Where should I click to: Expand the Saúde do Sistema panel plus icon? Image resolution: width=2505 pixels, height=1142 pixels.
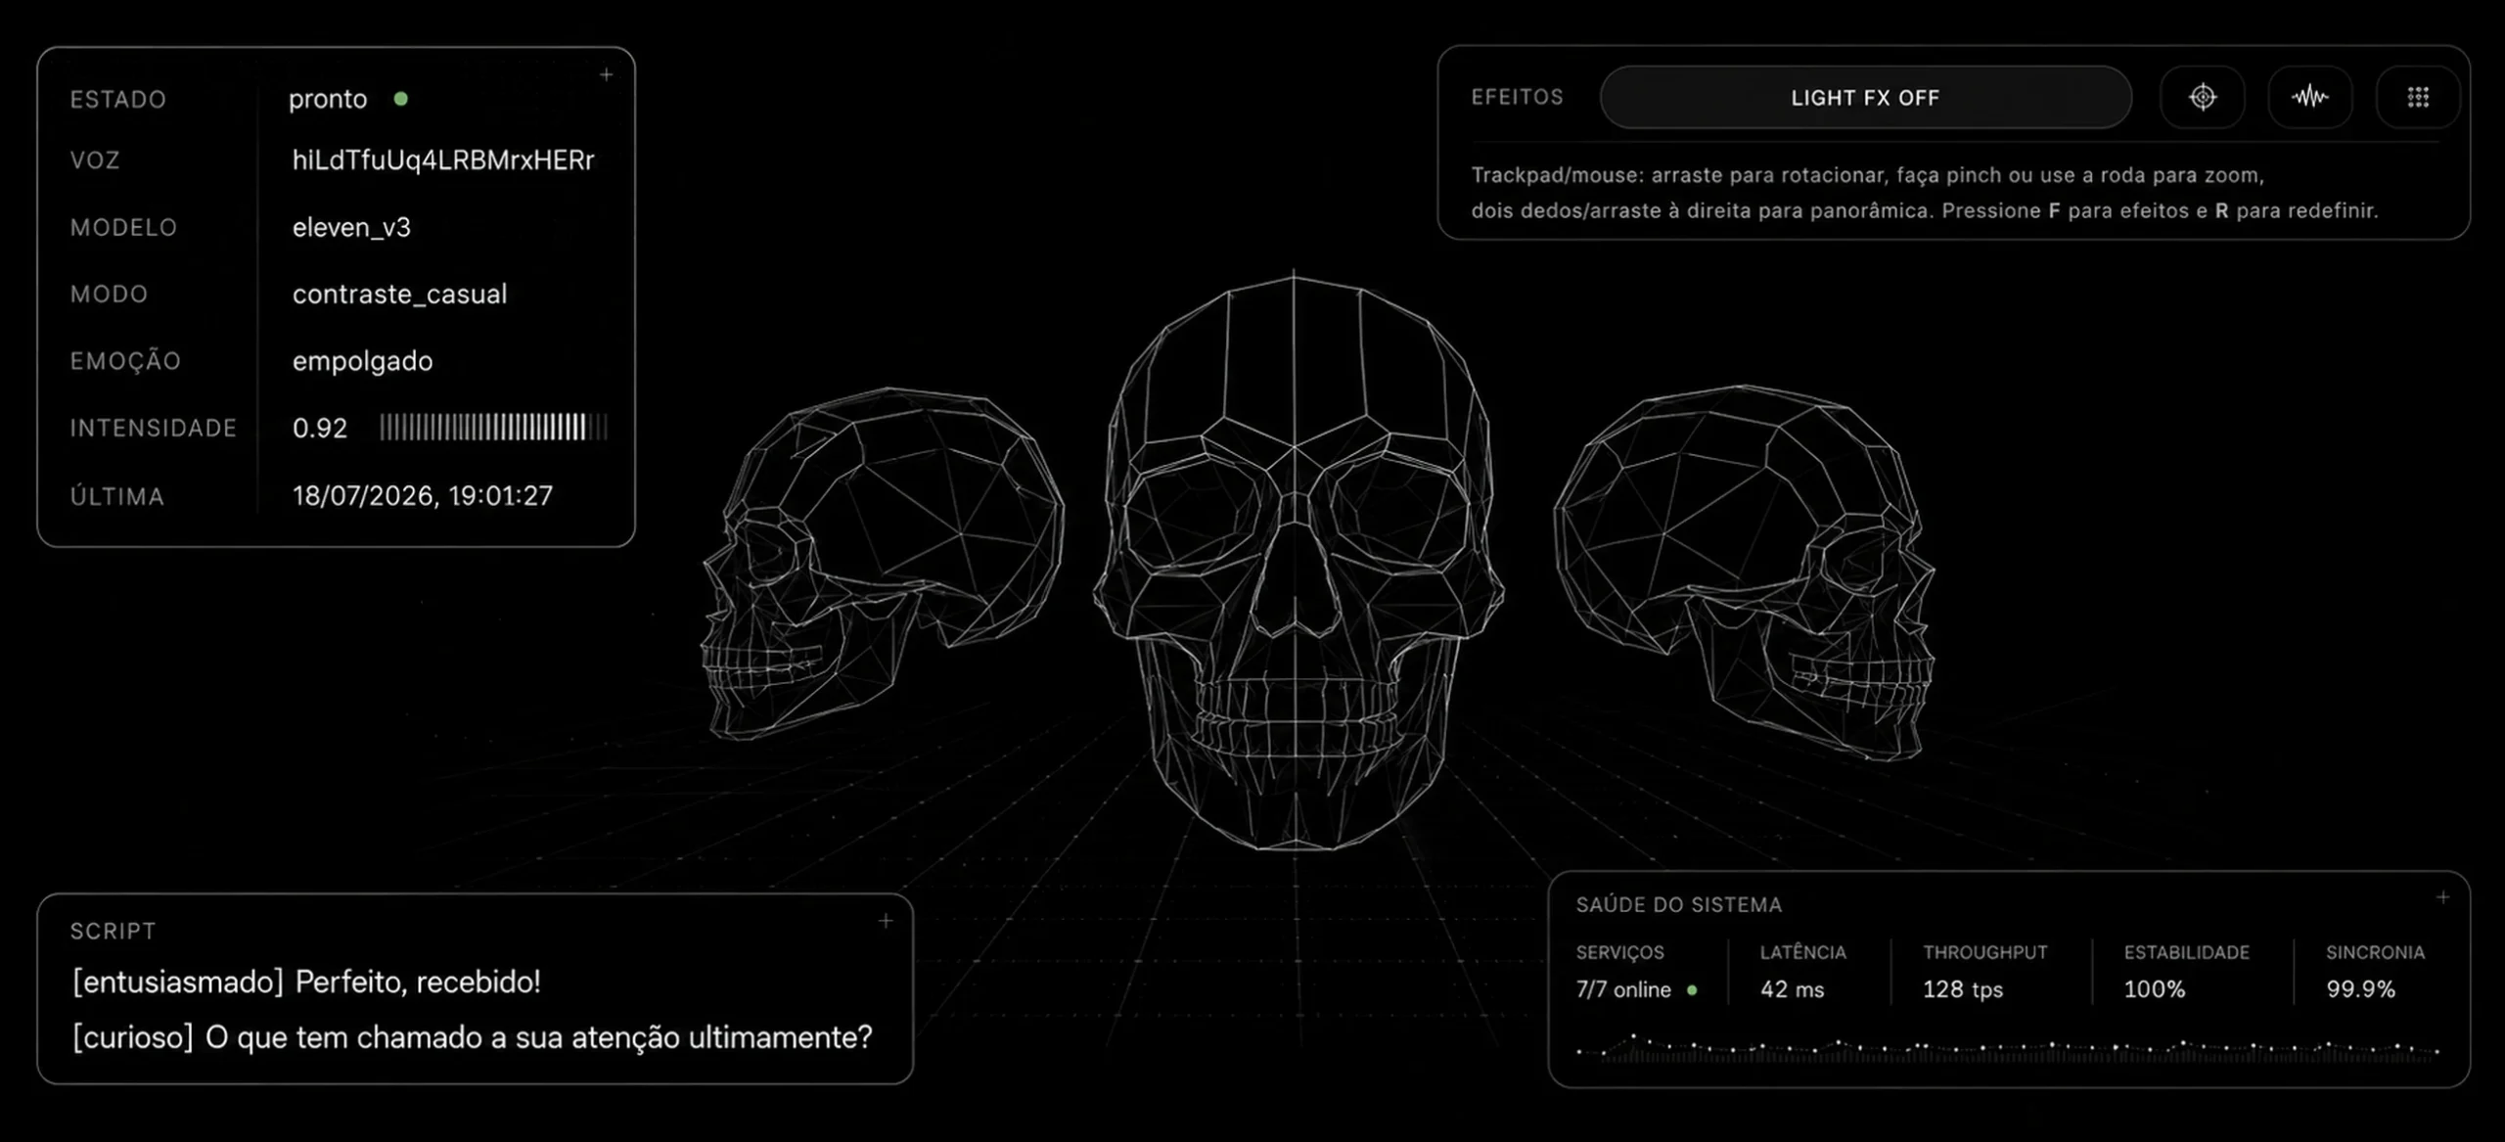pyautogui.click(x=2442, y=896)
